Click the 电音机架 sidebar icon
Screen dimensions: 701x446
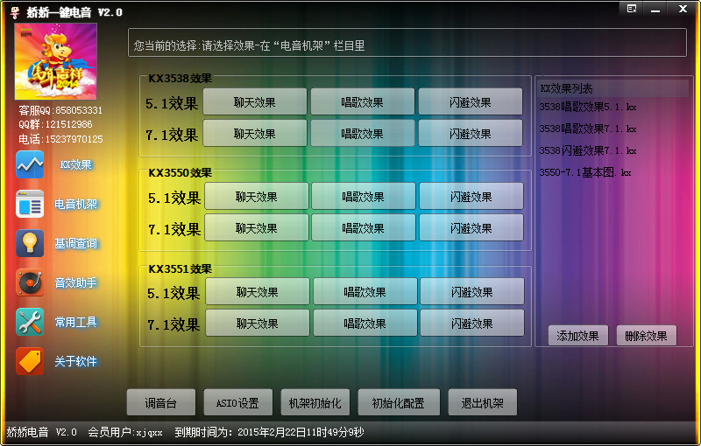[30, 204]
